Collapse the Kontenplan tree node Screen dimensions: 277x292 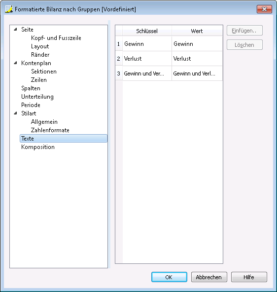click(16, 63)
